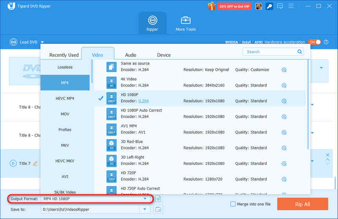Click the key register icon

269,6
